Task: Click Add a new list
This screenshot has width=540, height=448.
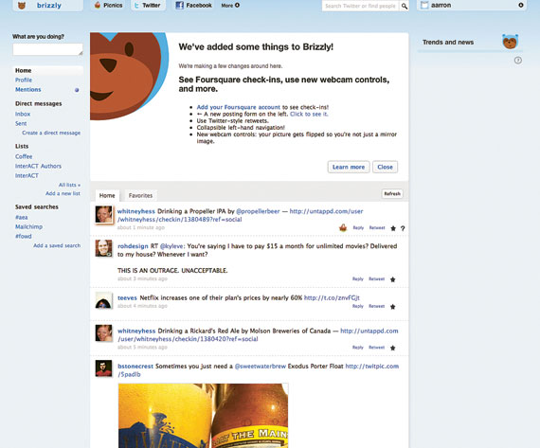Action: tap(63, 193)
